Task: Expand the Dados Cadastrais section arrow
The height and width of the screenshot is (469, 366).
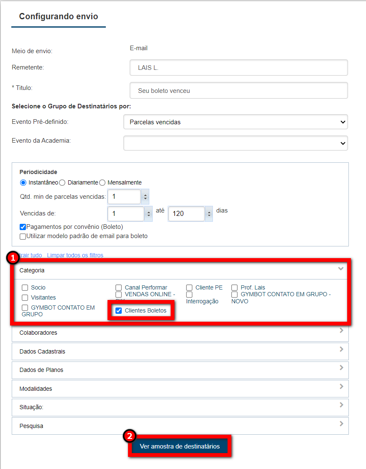Action: pos(341,349)
